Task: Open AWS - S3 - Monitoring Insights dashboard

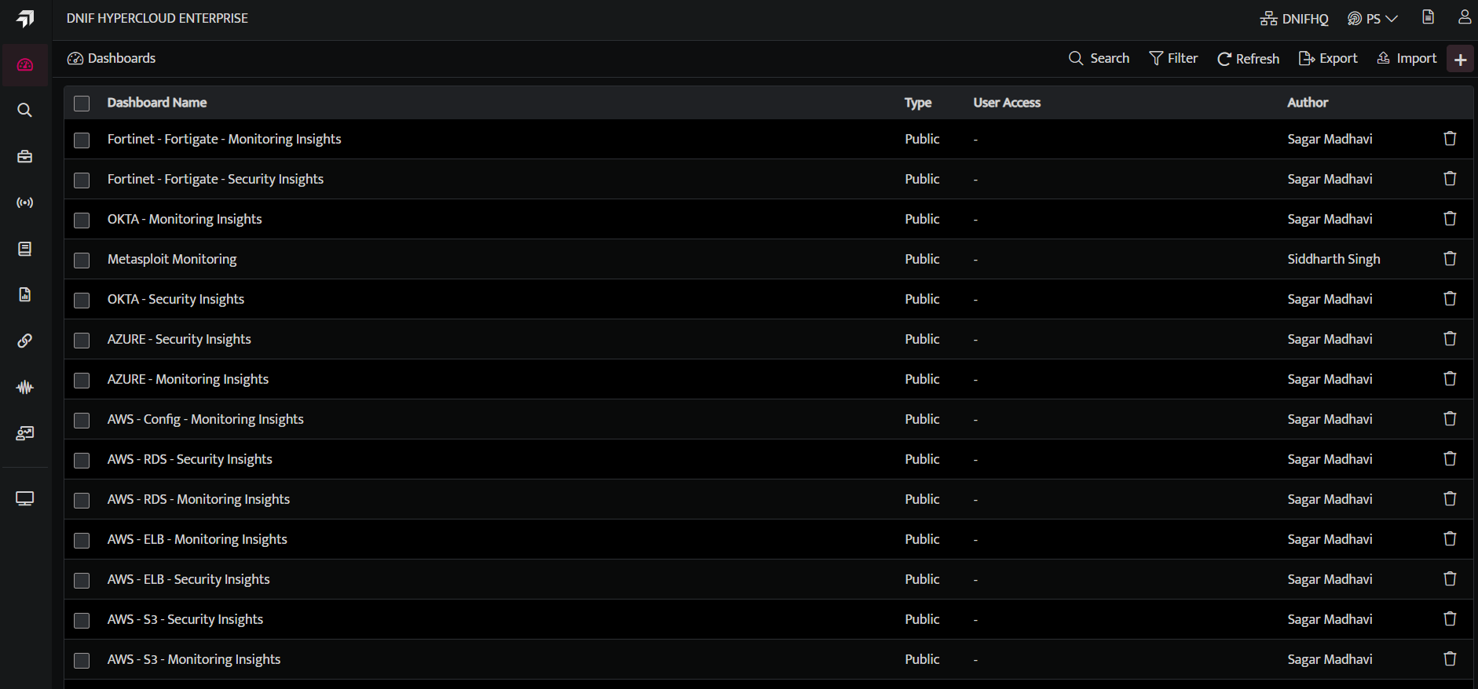Action: pos(194,659)
